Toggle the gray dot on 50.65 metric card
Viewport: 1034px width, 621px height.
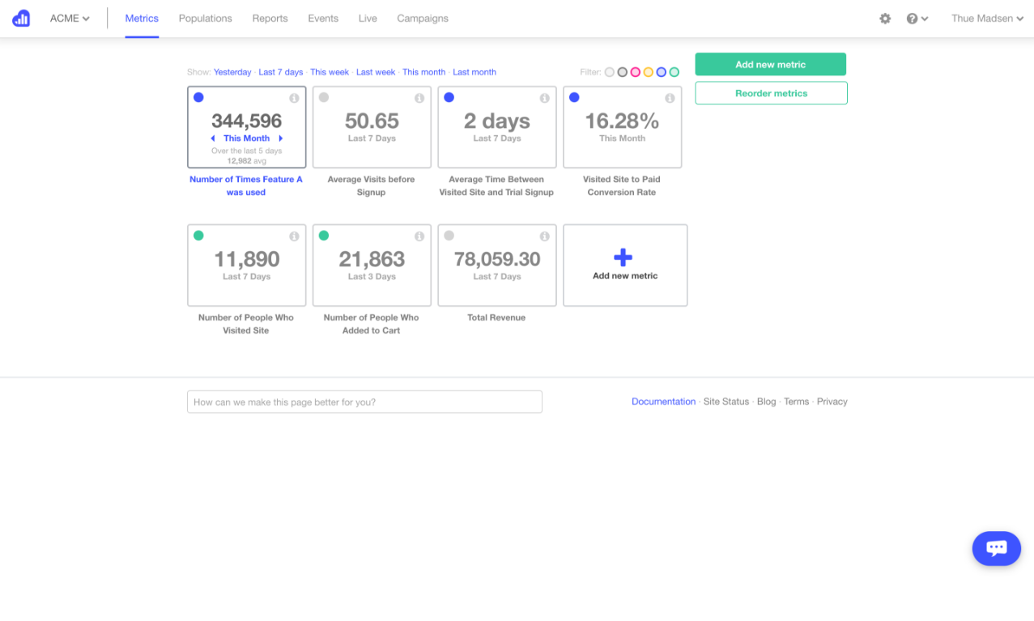tap(323, 96)
